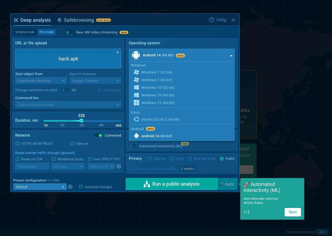Click the Deep analysis eye icon
332x236 pixels.
[16, 20]
